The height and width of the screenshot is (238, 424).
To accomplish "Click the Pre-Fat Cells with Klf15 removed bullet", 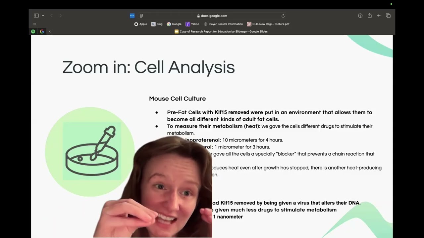I will [x=269, y=116].
